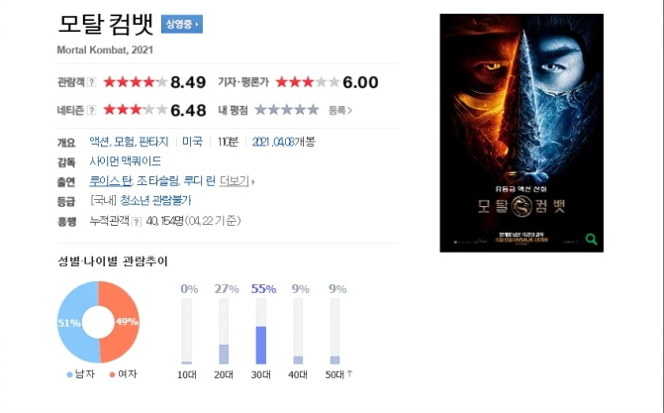Set my rating to one star
This screenshot has height=413, width=664.
click(x=260, y=110)
